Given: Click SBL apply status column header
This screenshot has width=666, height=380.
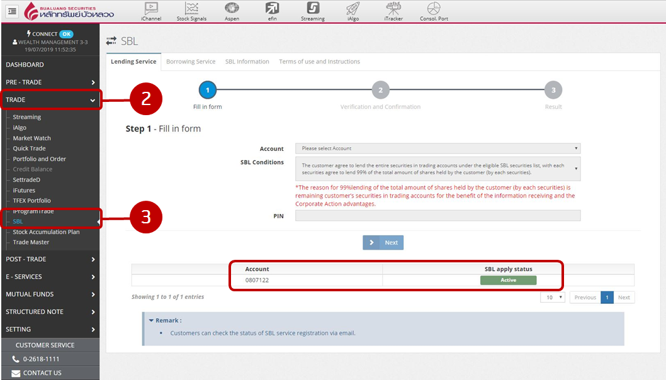Looking at the screenshot, I should 509,269.
